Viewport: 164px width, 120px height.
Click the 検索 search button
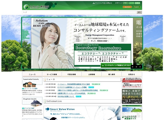click(x=139, y=12)
